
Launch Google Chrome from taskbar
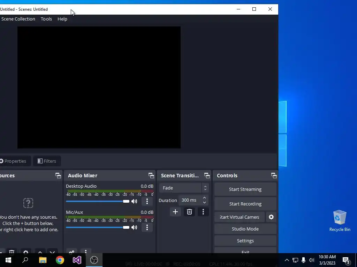pos(60,260)
